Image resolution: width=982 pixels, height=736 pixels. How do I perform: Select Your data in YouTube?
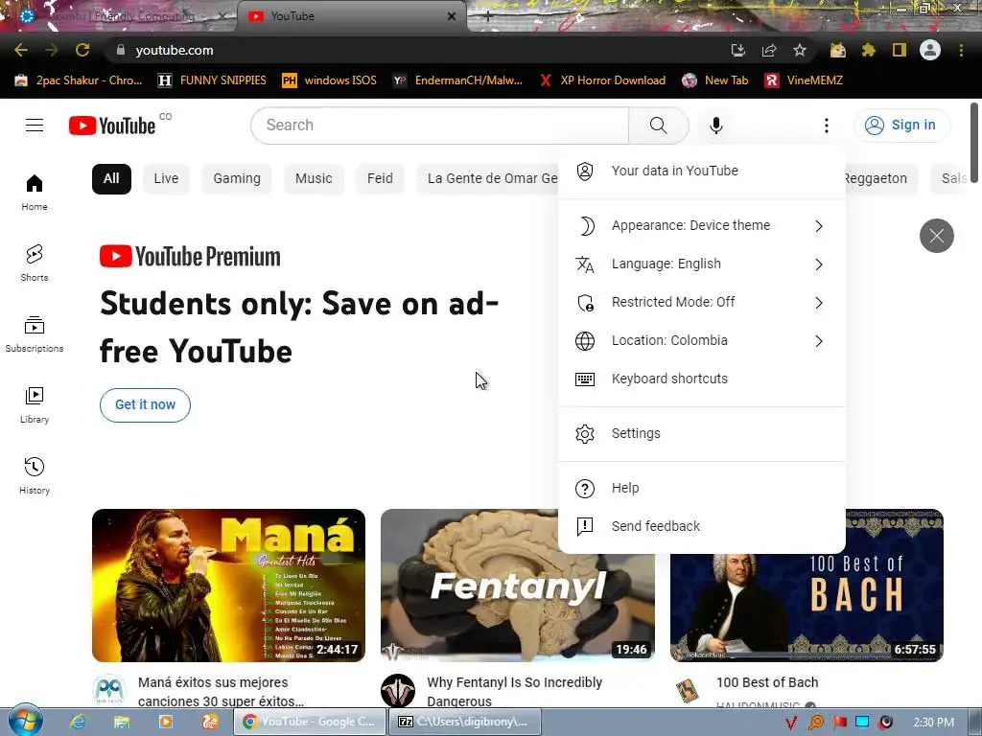click(701, 171)
